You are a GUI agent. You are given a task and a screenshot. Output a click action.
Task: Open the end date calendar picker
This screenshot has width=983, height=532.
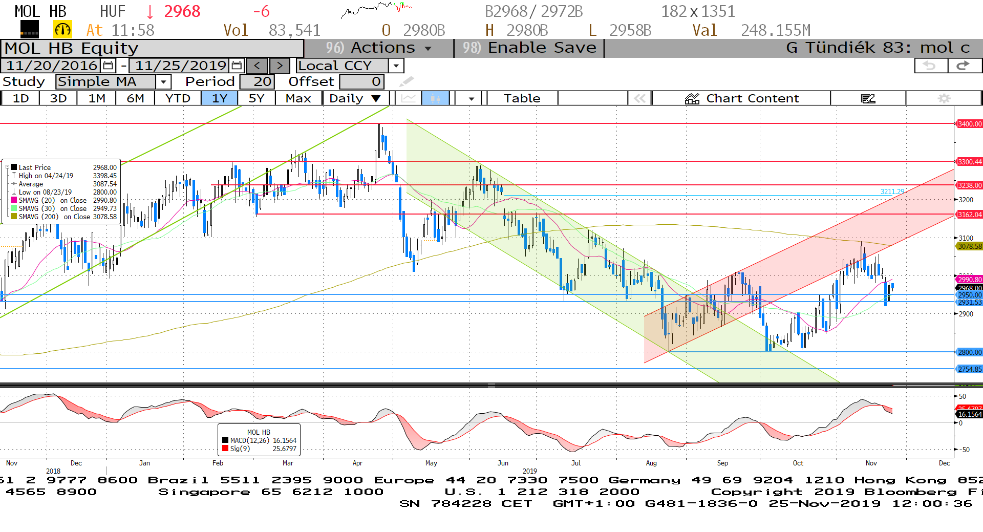237,66
